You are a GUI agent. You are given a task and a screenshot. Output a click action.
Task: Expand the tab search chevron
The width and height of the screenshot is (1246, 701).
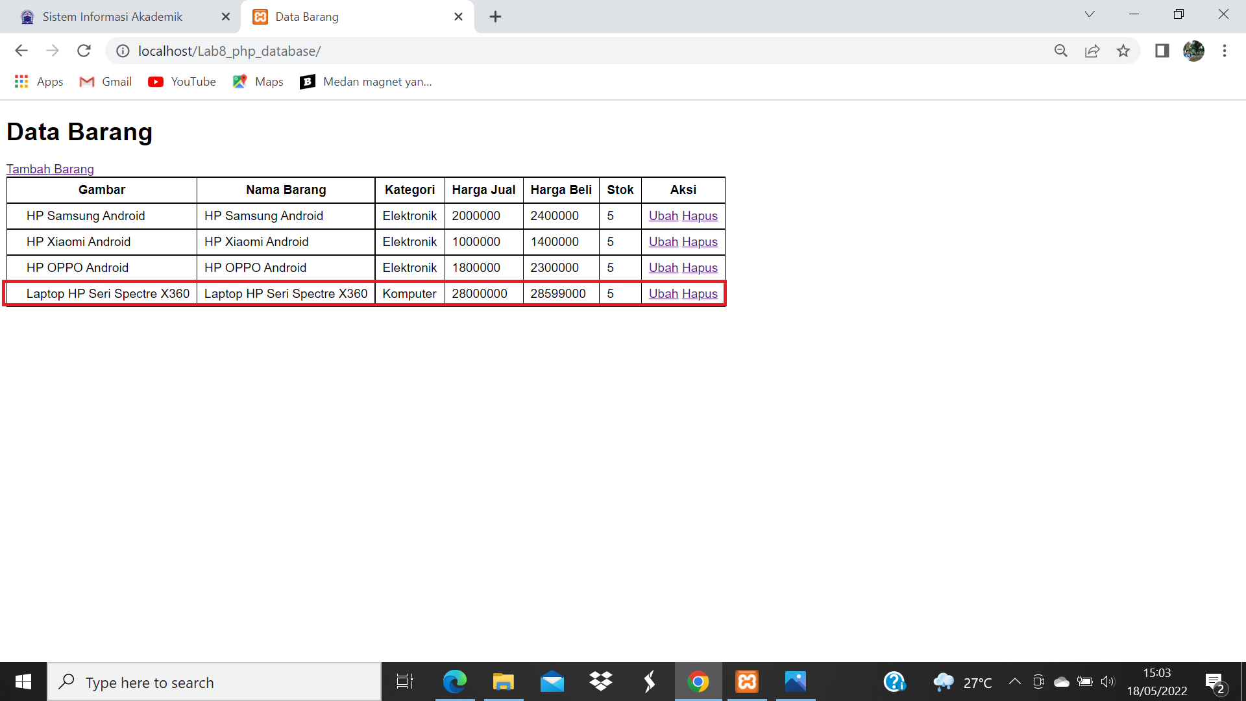point(1090,14)
